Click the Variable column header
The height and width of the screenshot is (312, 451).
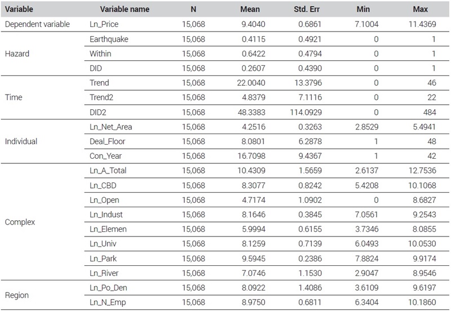pos(19,9)
